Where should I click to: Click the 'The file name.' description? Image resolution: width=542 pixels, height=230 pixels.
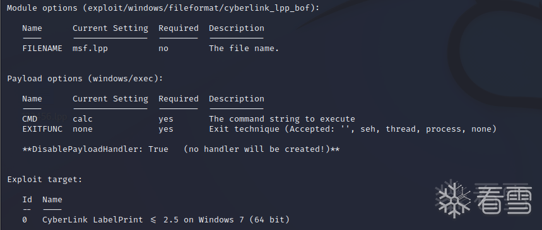coord(244,49)
